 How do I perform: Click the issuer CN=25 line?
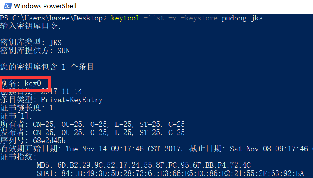92,132
